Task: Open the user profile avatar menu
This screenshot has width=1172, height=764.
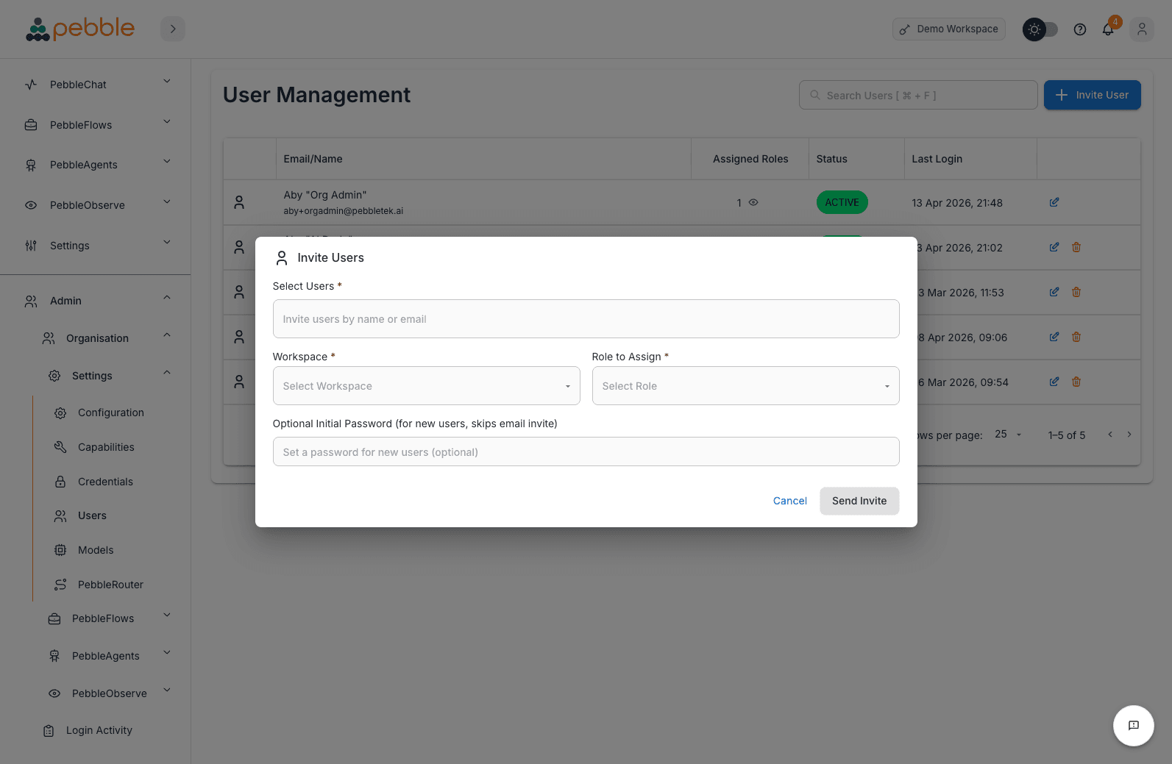Action: click(1142, 29)
